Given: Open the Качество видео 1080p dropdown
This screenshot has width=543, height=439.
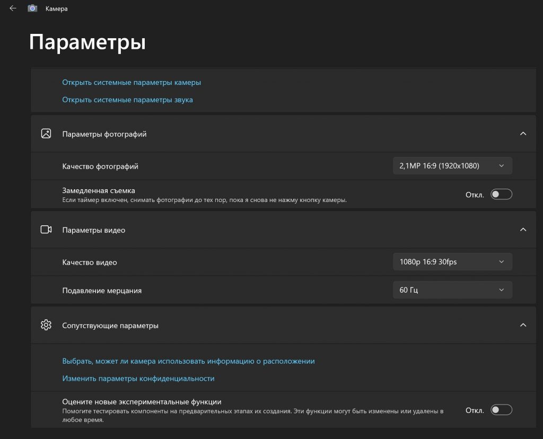Looking at the screenshot, I should point(452,261).
